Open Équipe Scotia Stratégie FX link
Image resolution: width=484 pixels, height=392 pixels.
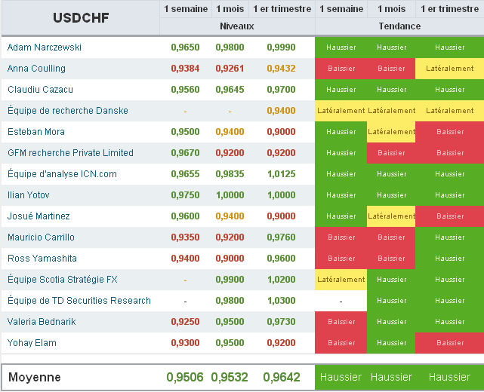click(63, 279)
